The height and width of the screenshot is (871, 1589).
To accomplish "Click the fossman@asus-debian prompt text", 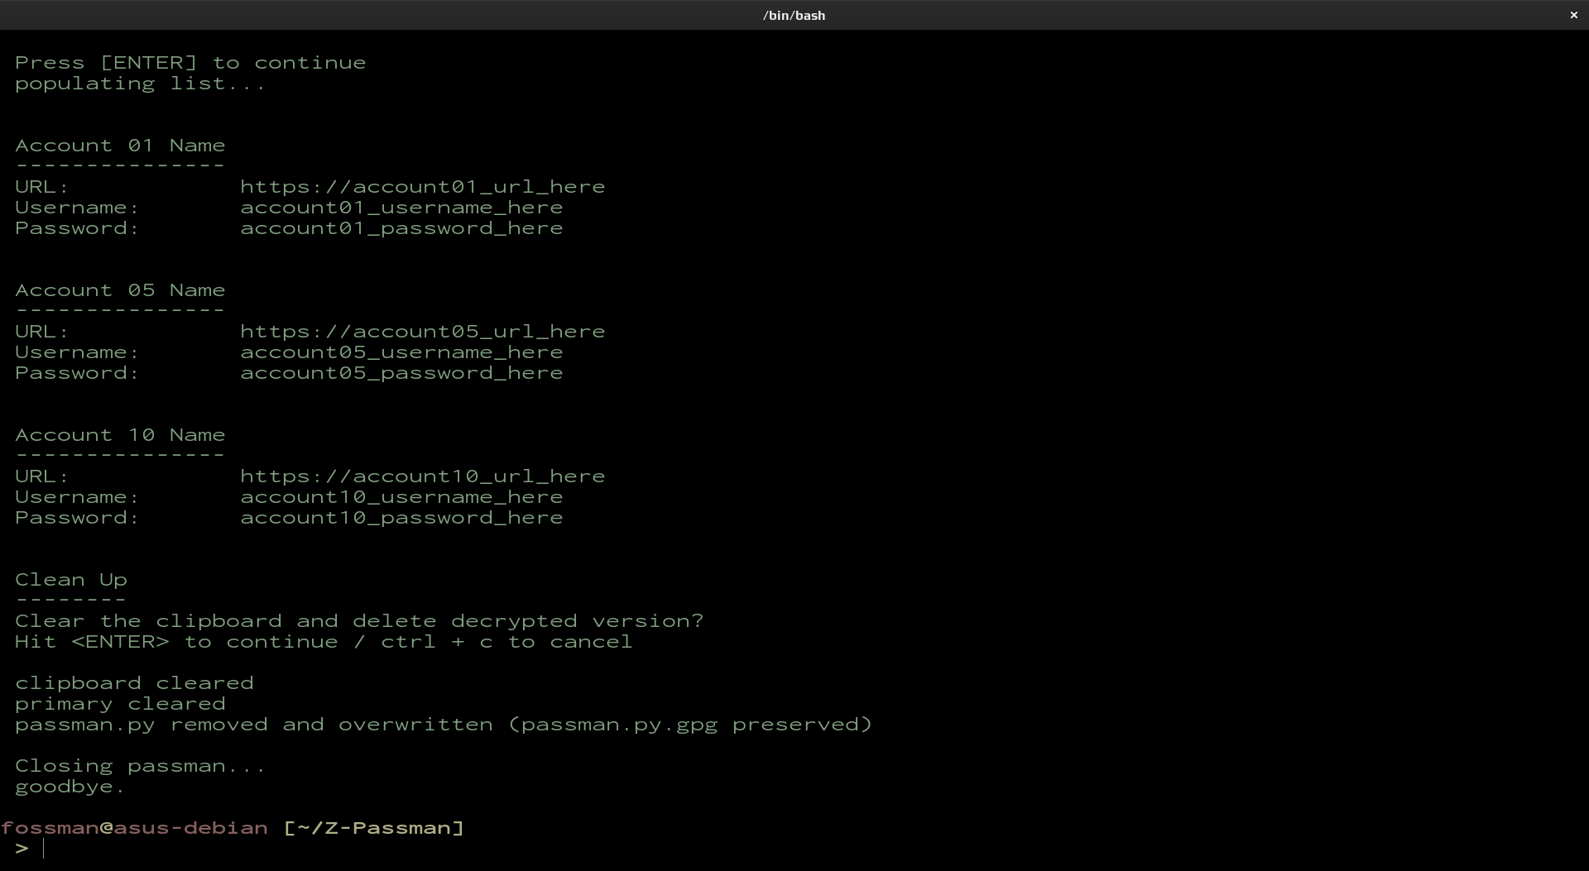I will click(134, 828).
